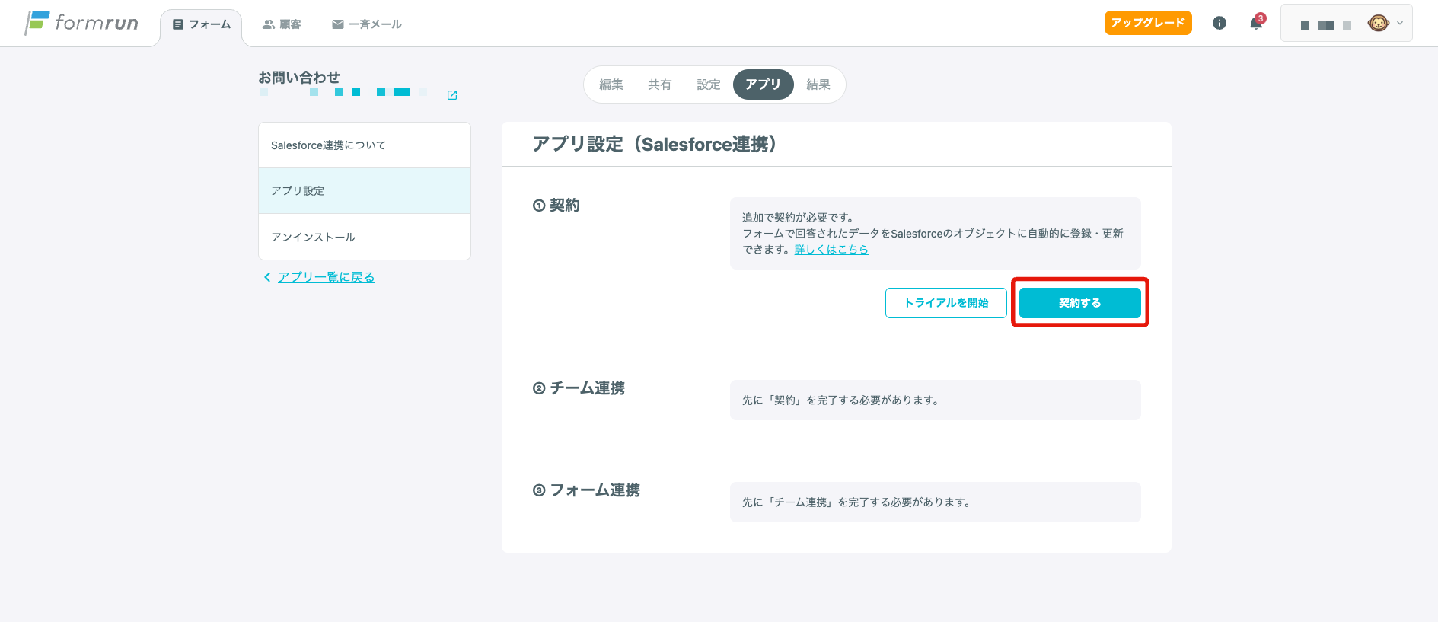Click the ③ フォーム連携 step heading
This screenshot has width=1438, height=622.
click(586, 490)
